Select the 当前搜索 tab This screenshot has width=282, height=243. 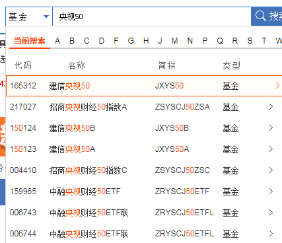click(x=30, y=41)
